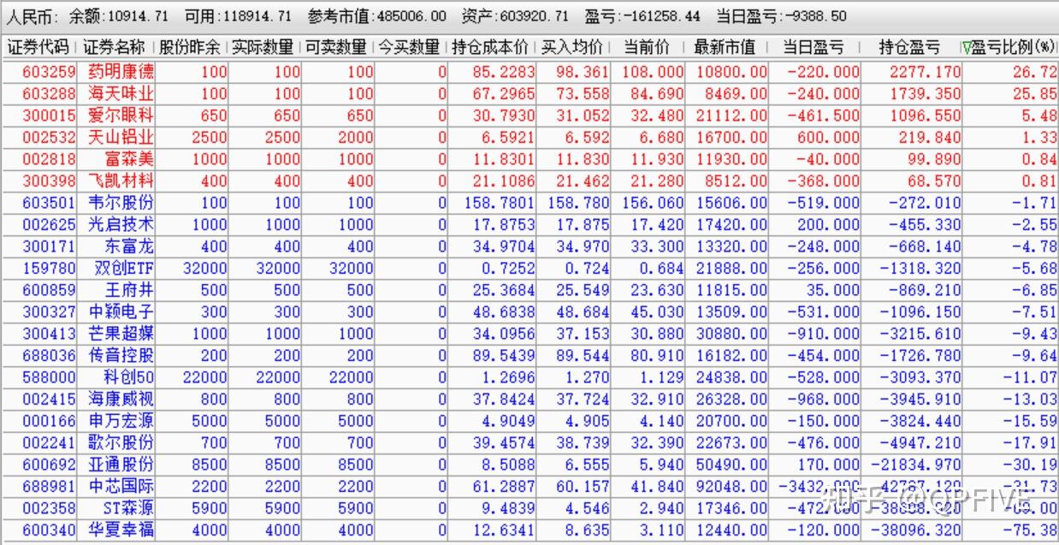Image resolution: width=1059 pixels, height=545 pixels.
Task: Select the 华夏幸福 stock name
Action: 121,530
